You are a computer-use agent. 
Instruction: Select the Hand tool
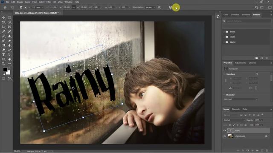pos(9,59)
